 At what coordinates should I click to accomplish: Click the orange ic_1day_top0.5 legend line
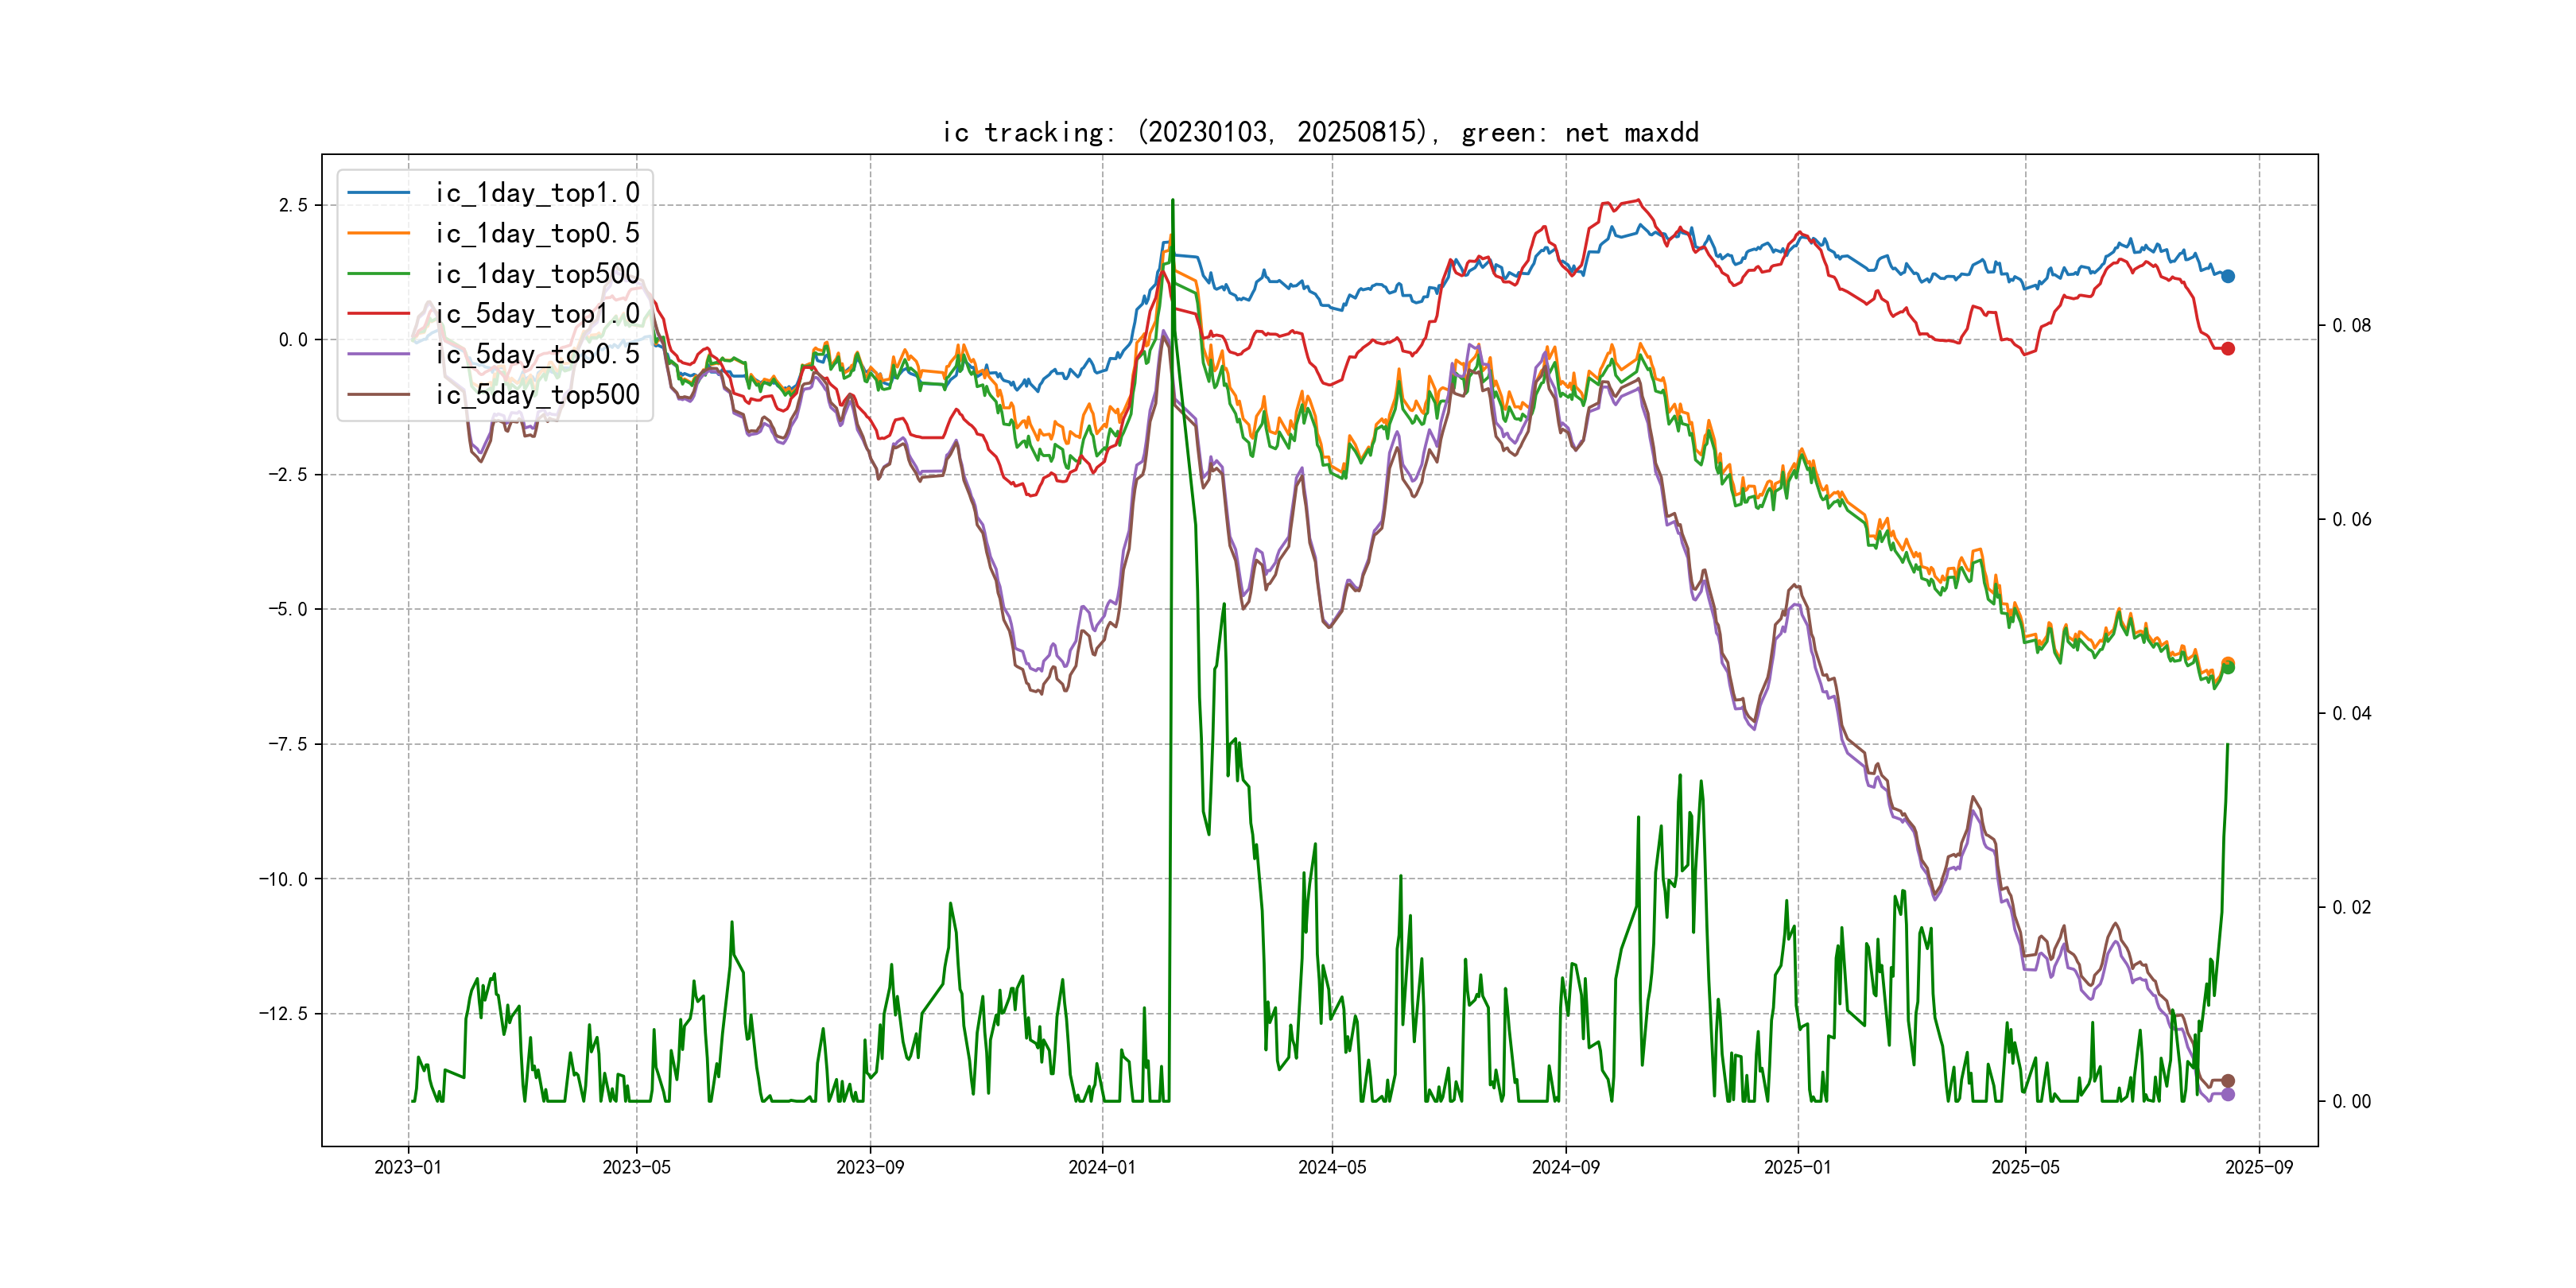(x=378, y=233)
